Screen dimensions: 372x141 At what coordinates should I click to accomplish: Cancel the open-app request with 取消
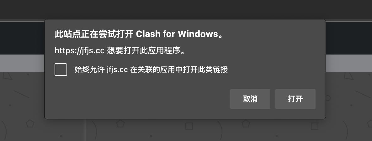point(250,99)
